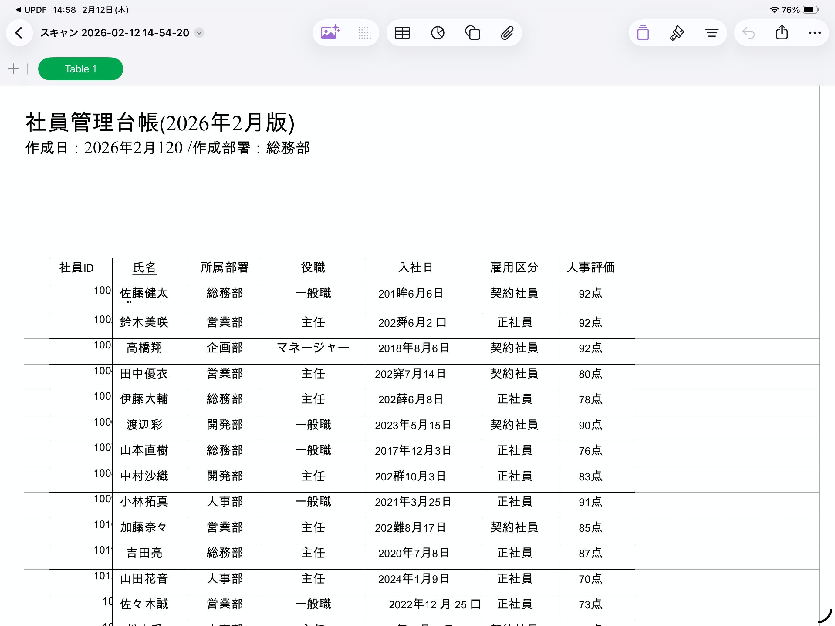Screen dimensions: 835x626
Task: Open the AI image insert tool
Action: [330, 33]
